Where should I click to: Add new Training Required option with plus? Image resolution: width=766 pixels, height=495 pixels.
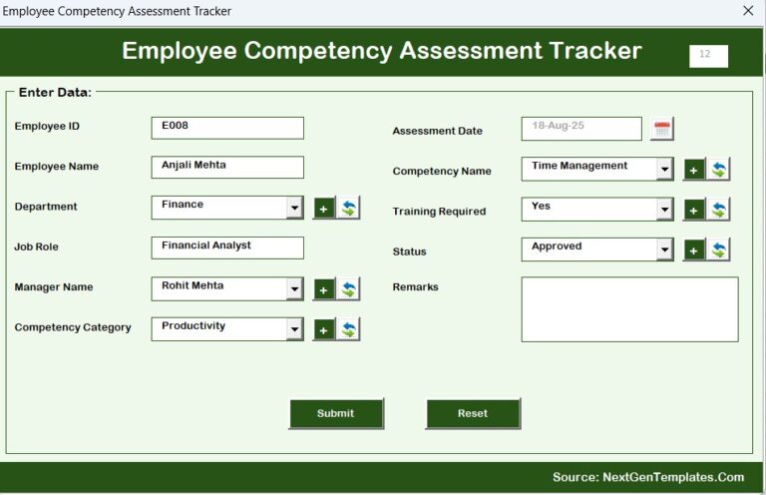(x=694, y=211)
